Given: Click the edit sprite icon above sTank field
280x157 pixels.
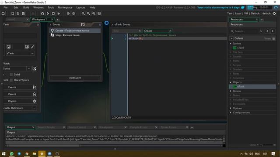Looking at the screenshot, I should (27, 47).
